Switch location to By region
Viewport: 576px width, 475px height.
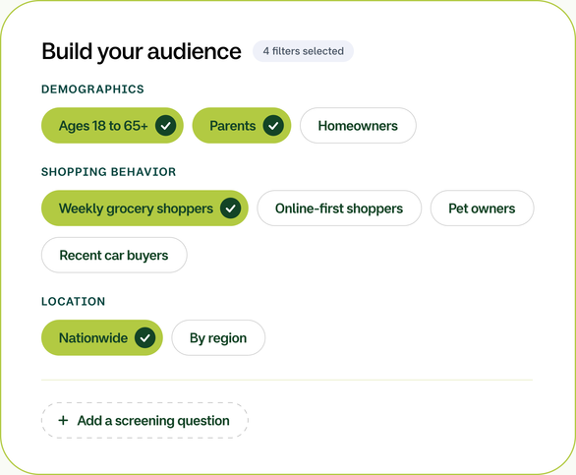[218, 337]
